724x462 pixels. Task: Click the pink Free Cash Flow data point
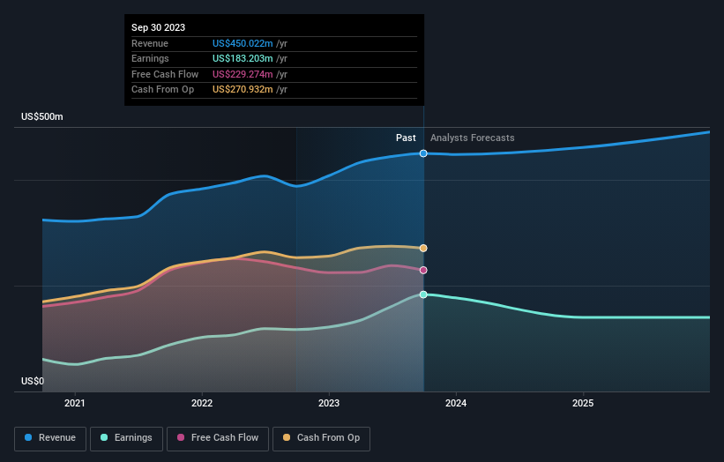[423, 271]
